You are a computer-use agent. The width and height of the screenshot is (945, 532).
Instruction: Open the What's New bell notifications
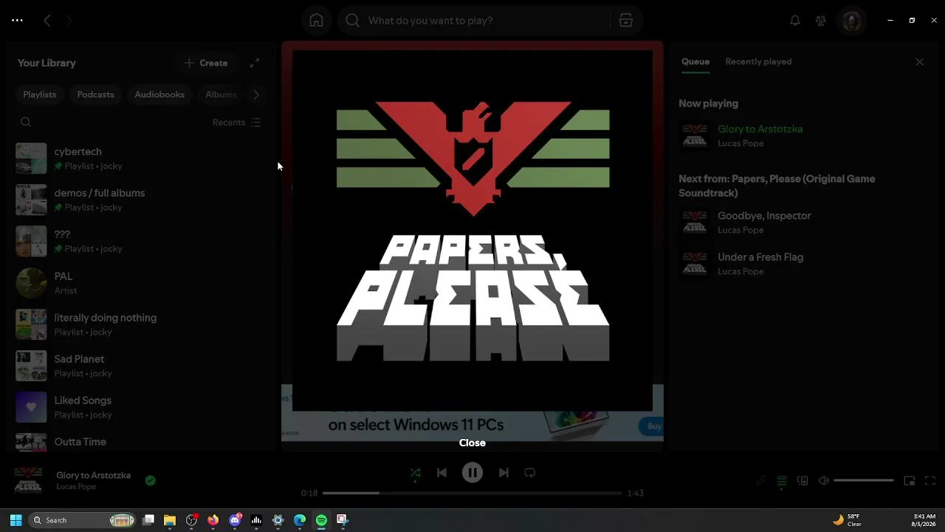795,21
